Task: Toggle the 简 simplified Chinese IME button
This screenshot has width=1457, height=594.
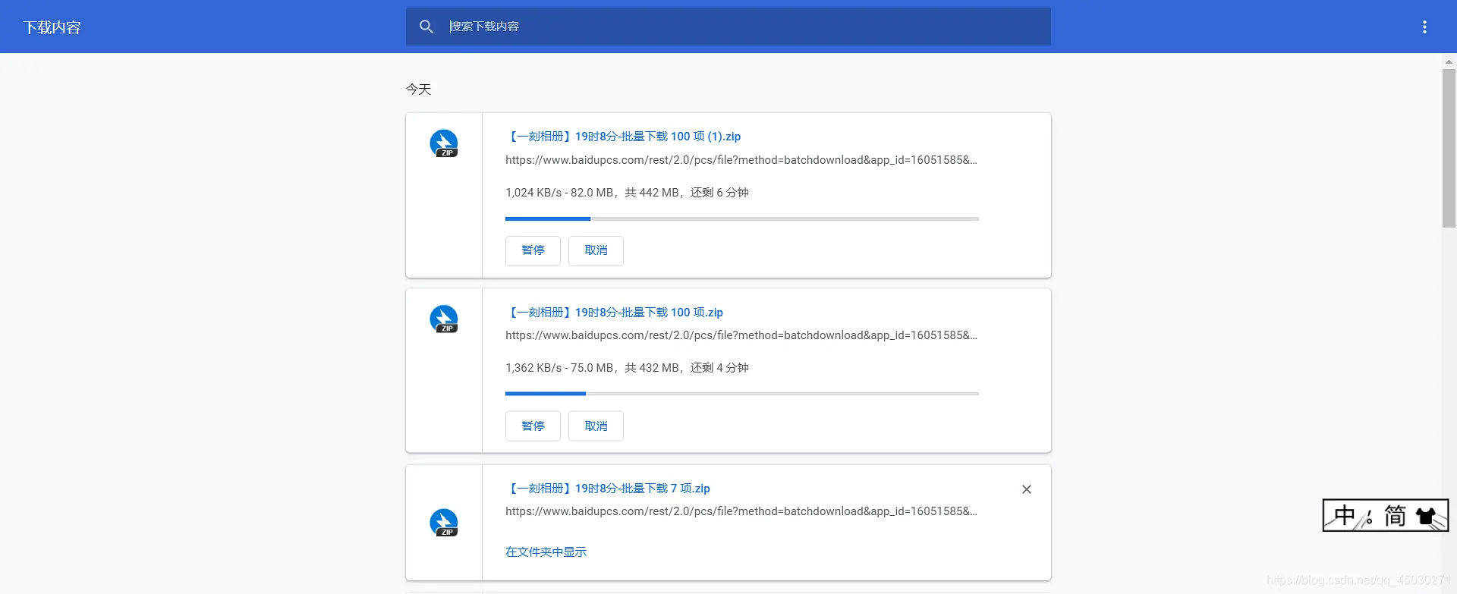Action: point(1395,516)
